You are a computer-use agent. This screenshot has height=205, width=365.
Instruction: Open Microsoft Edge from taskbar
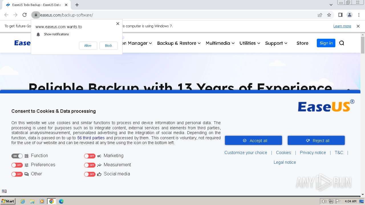click(61, 201)
